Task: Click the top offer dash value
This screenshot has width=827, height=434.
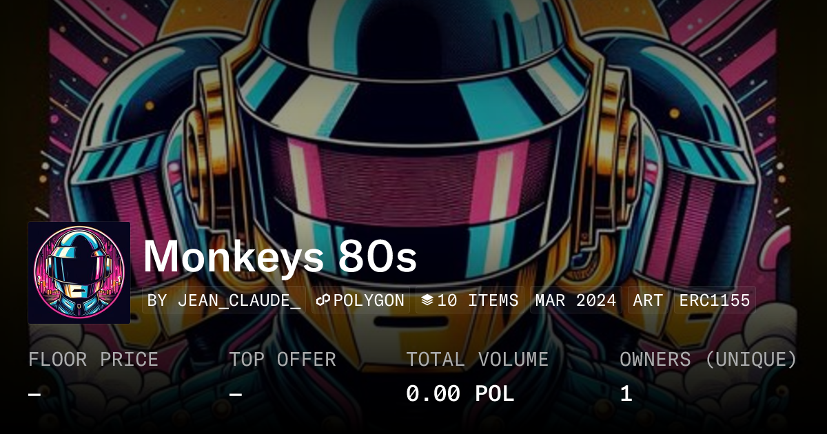Action: tap(235, 394)
